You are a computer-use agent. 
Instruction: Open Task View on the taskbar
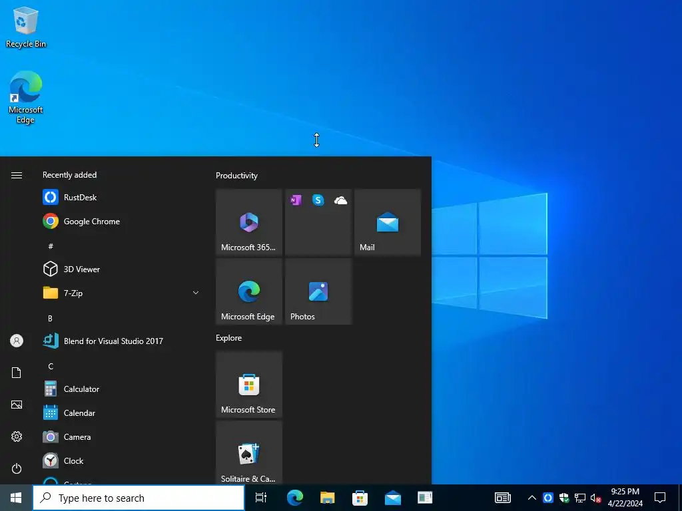[x=261, y=498]
